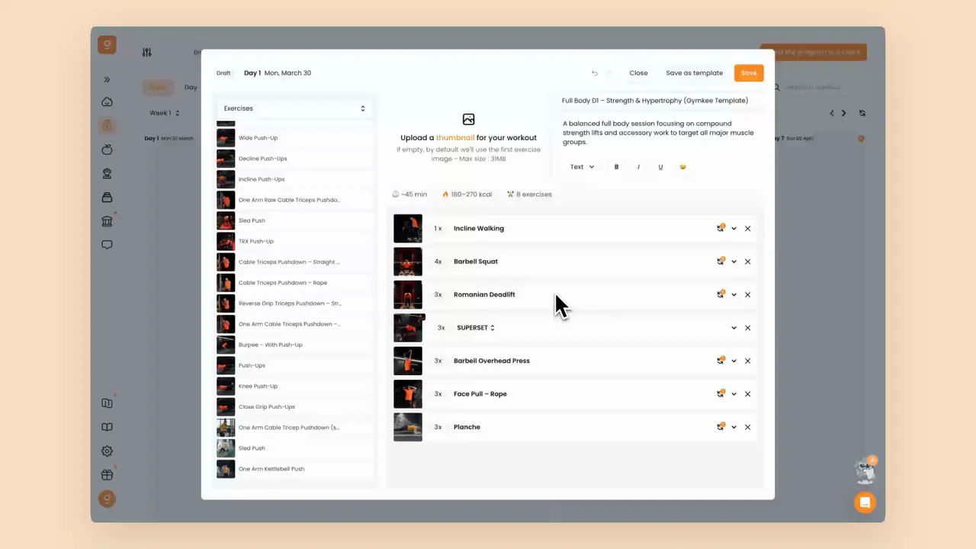
Task: Click the image upload icon for workout thumbnail
Action: (x=468, y=119)
